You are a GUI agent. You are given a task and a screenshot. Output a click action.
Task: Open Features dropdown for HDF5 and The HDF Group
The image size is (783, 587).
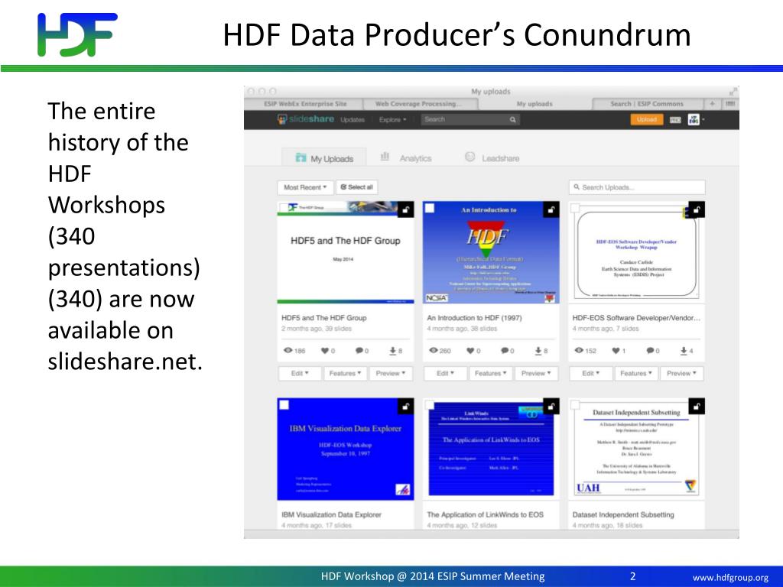point(345,373)
